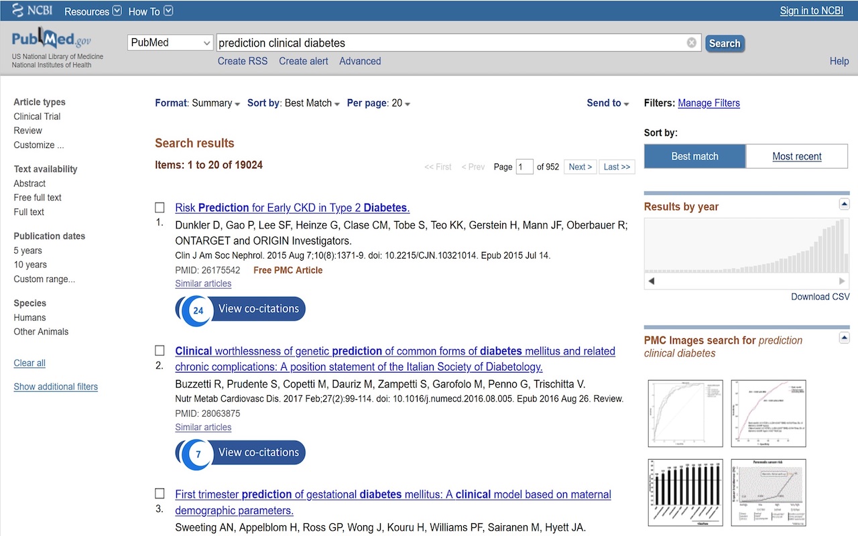Viewport: 858px width, 536px height.
Task: Open the PubMed database dropdown
Action: (x=170, y=43)
